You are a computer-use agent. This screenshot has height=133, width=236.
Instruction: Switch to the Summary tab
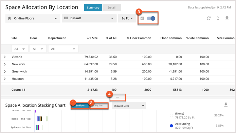93,7
